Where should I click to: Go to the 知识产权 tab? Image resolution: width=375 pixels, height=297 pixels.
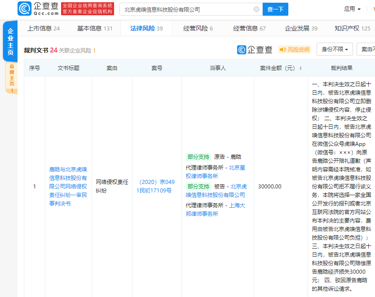[353, 28]
